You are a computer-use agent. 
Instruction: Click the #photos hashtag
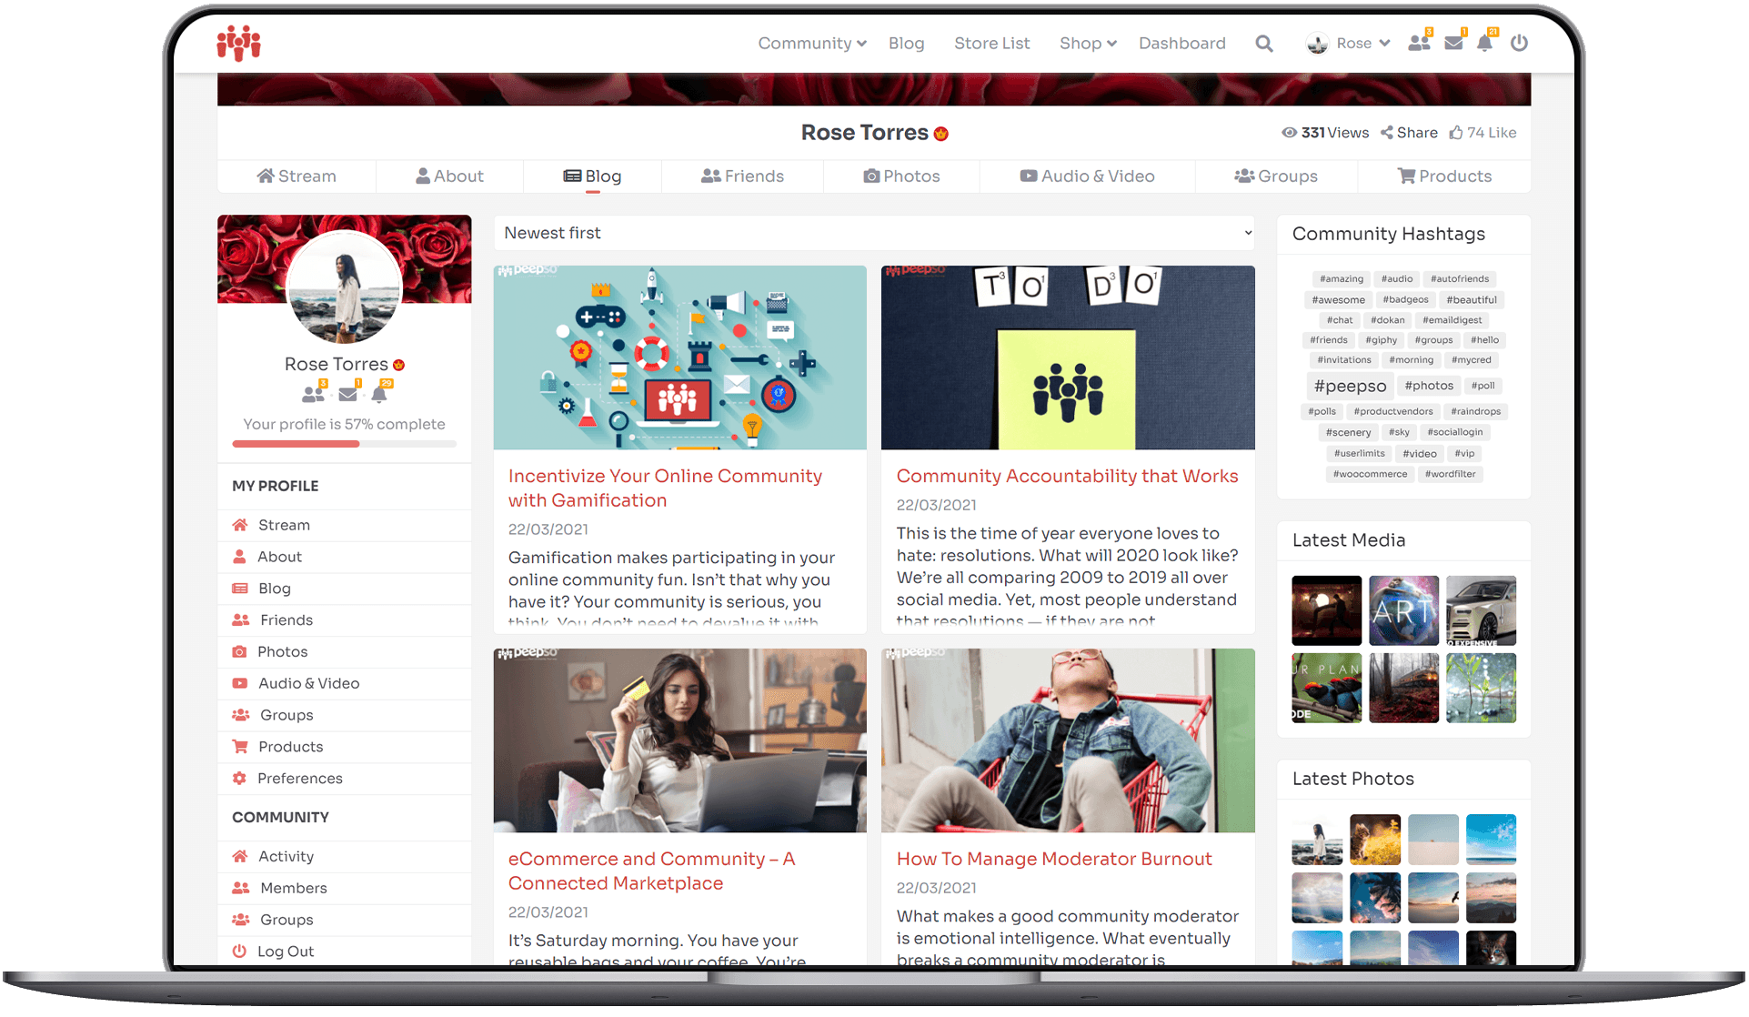pyautogui.click(x=1428, y=386)
